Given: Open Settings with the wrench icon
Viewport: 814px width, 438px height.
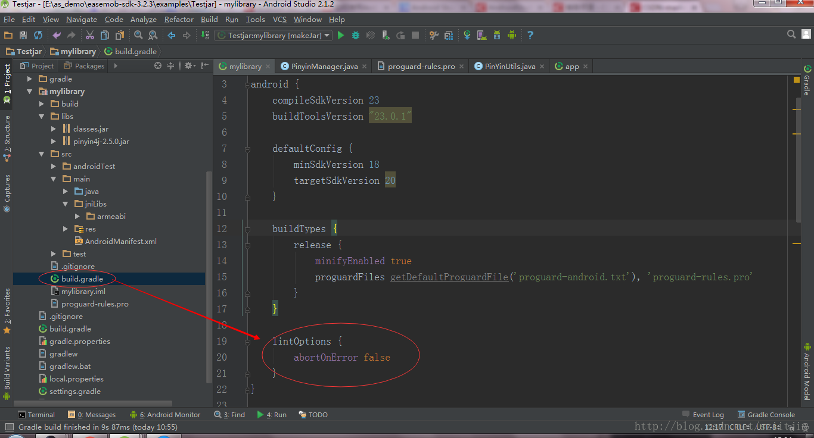Looking at the screenshot, I should coord(434,35).
